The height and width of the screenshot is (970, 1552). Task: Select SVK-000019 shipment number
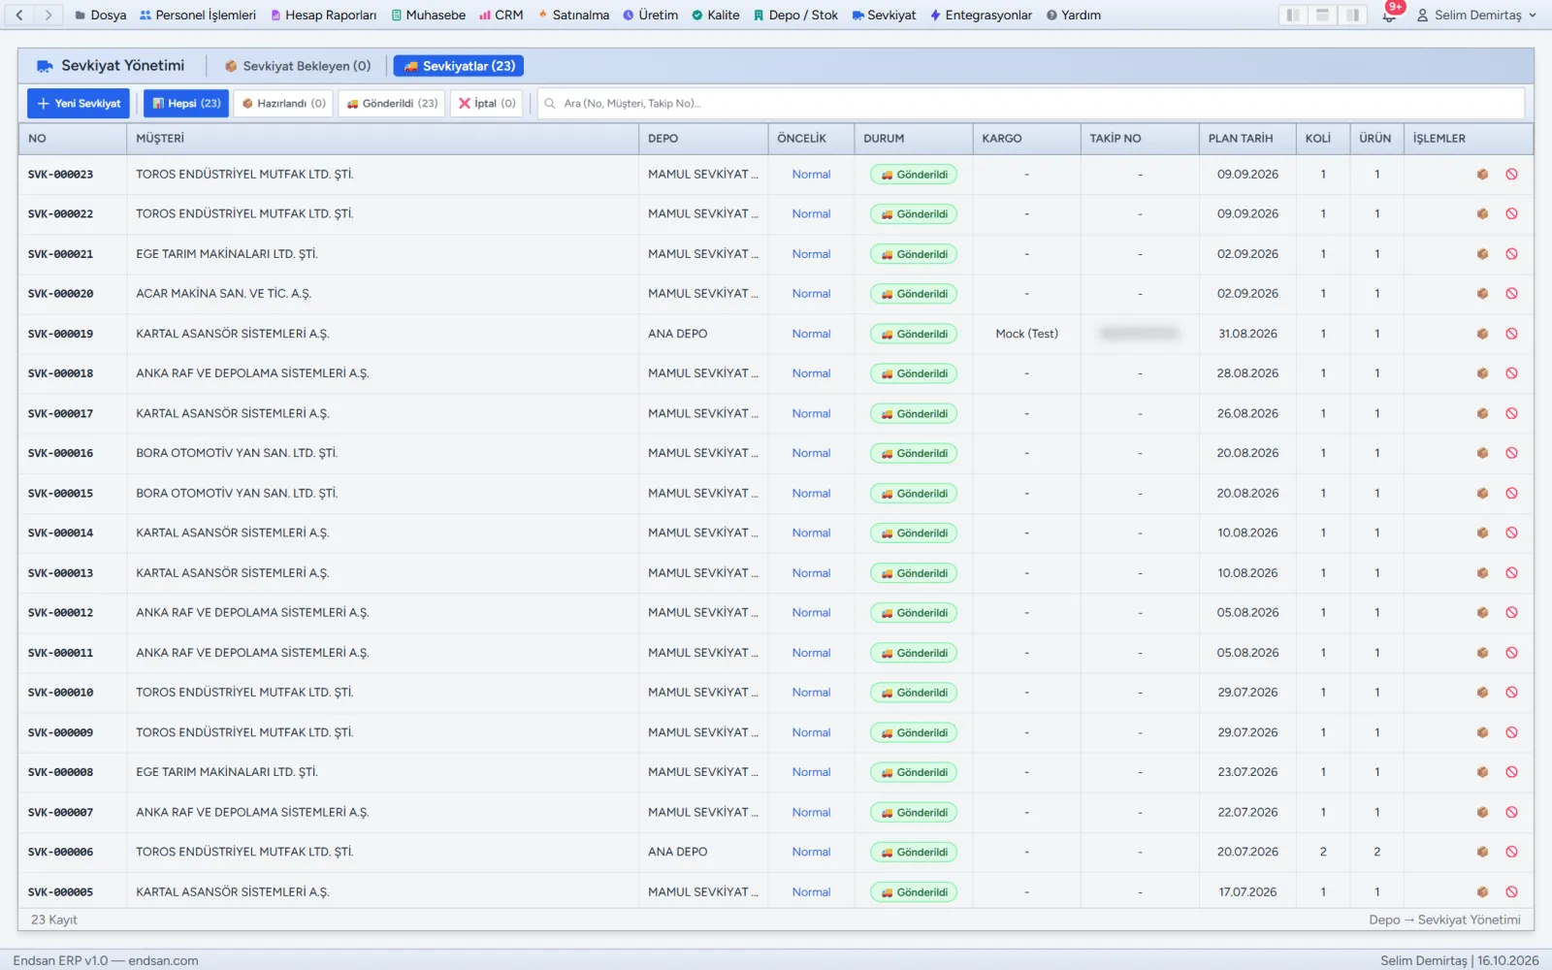61,334
